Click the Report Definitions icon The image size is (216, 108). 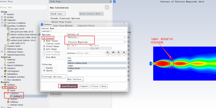tap(5, 65)
